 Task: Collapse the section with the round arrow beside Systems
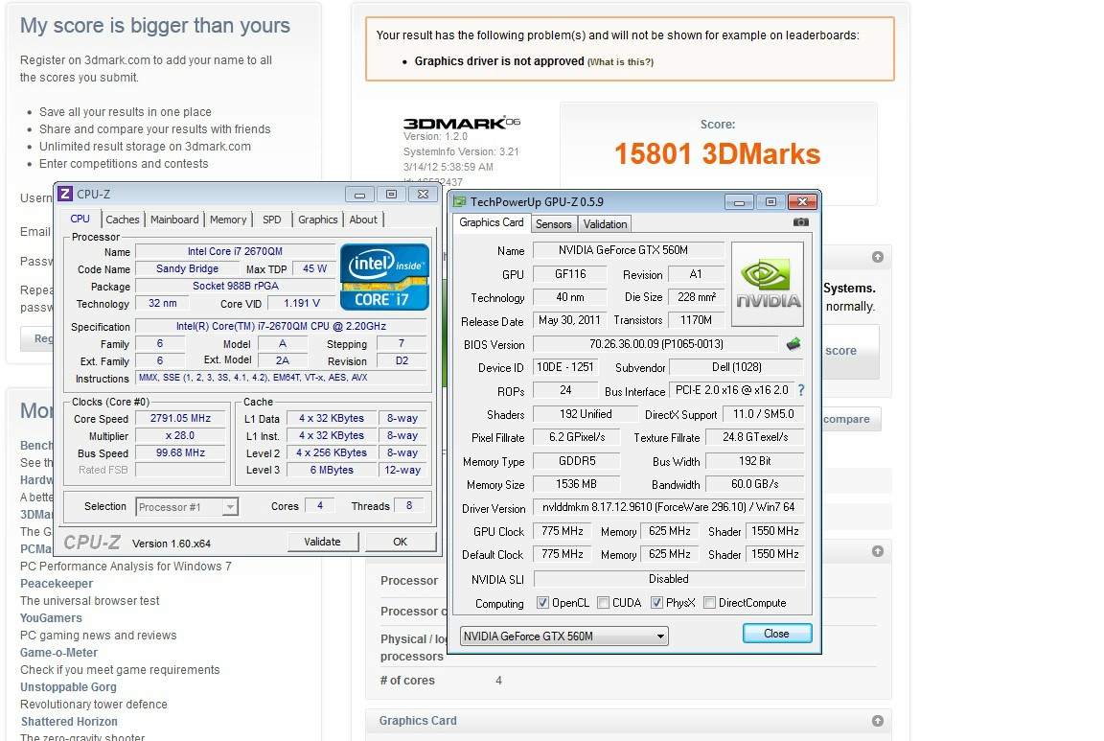tap(877, 257)
